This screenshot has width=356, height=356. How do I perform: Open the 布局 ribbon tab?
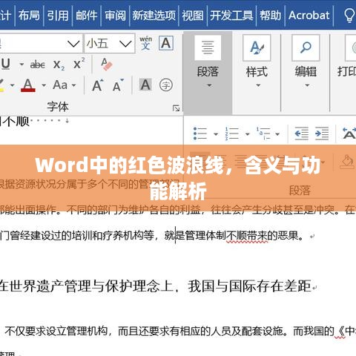29,16
